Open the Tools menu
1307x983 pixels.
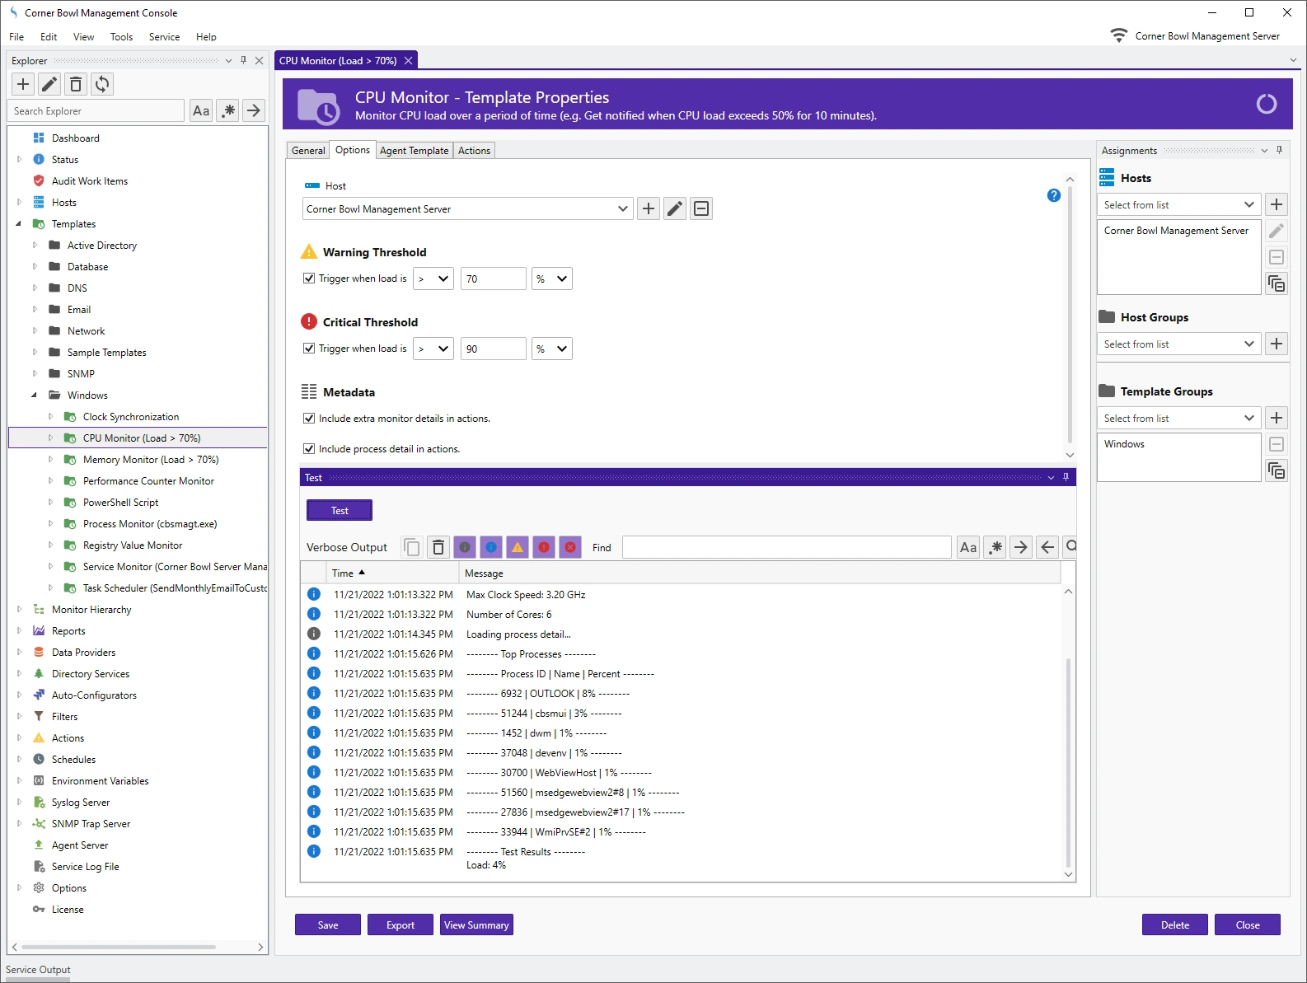coord(121,37)
